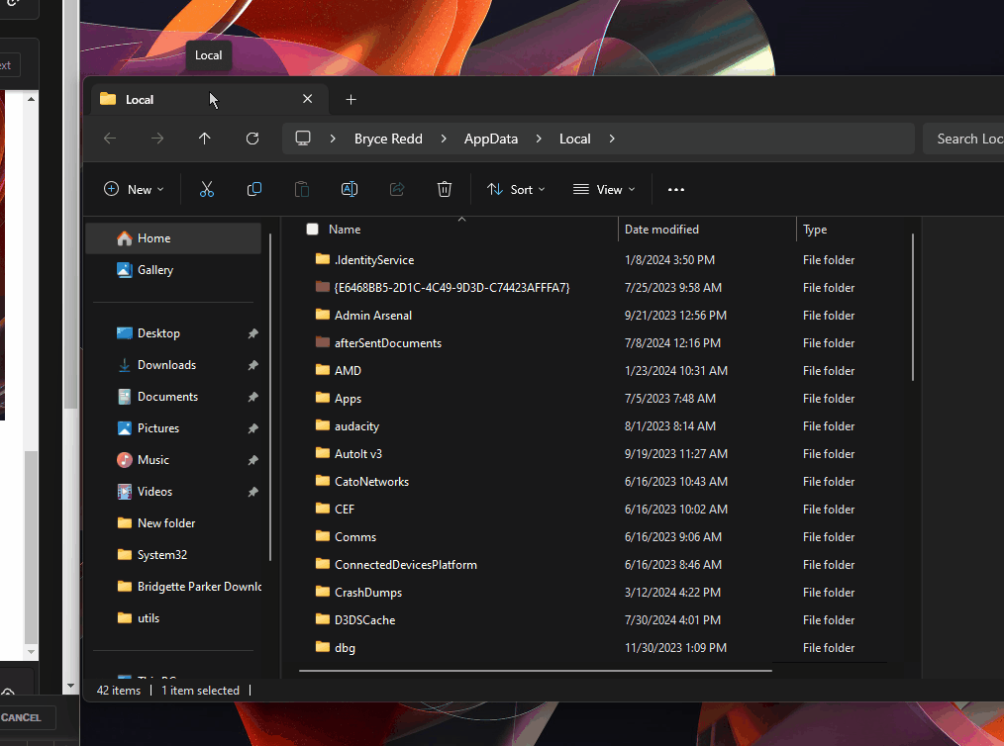Sort by Date modified column header

tap(661, 230)
